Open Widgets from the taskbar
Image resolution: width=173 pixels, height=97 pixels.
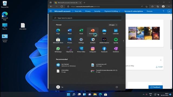coord(84,94)
